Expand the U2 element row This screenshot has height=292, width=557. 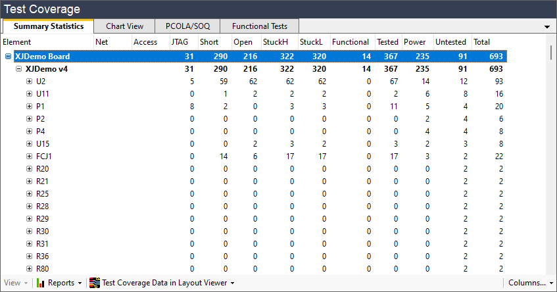tap(29, 82)
